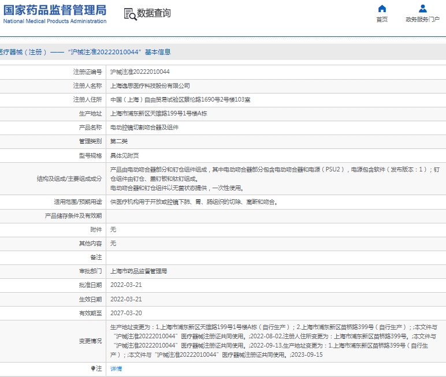Click the 变更情况 label
This screenshot has width=446, height=377.
click(x=91, y=341)
